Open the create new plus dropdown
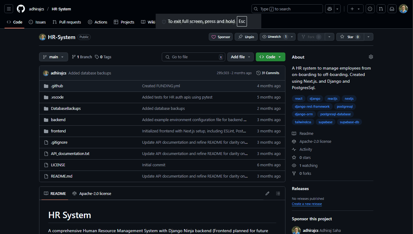 coord(356,9)
